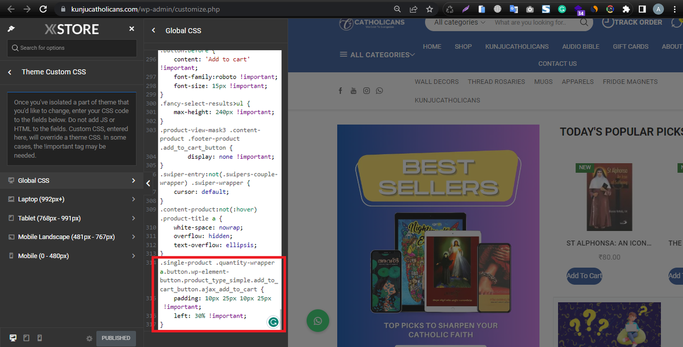Click the Google Translate extension icon
This screenshot has width=683, height=347.
514,9
